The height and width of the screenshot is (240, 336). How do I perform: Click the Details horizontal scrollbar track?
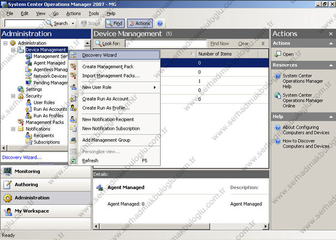point(237,226)
